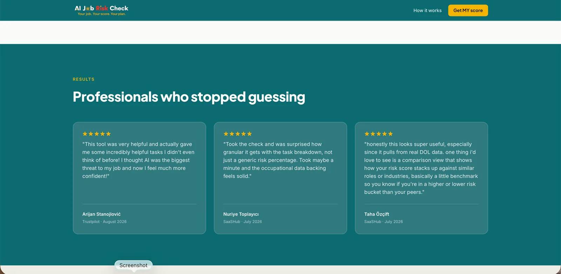Viewport: 561px width, 274px height.
Task: Select Arijan Stanojlović reviewer name
Action: click(x=101, y=214)
